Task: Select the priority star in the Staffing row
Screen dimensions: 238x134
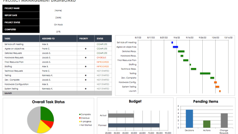Action: [86, 66]
